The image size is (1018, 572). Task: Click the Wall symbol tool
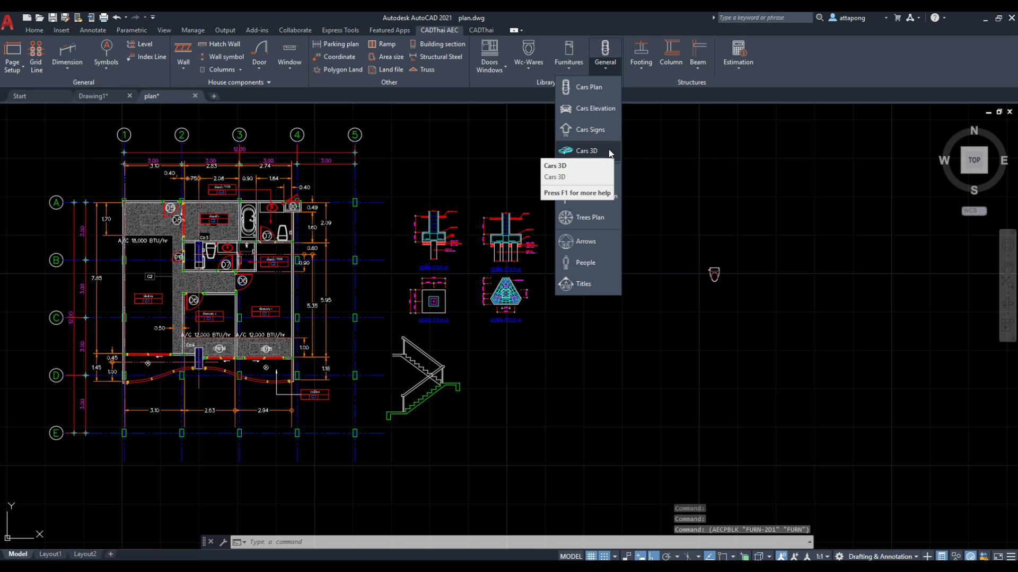tap(221, 57)
